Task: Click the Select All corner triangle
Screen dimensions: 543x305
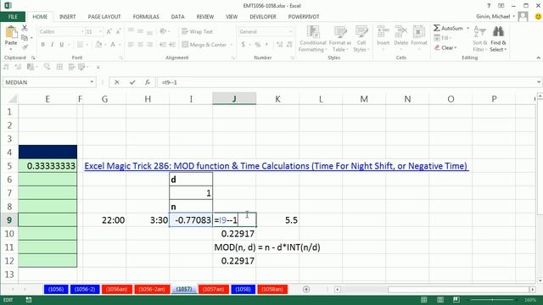Action: coord(12,99)
